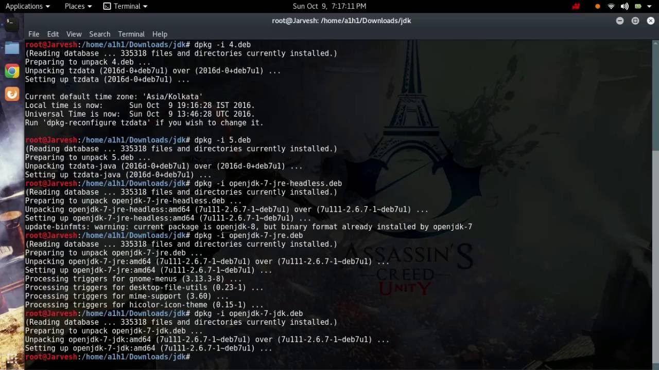Click 'dpkg -i openjdk-7-jre-headless.deb' command
The image size is (659, 370).
pyautogui.click(x=268, y=183)
